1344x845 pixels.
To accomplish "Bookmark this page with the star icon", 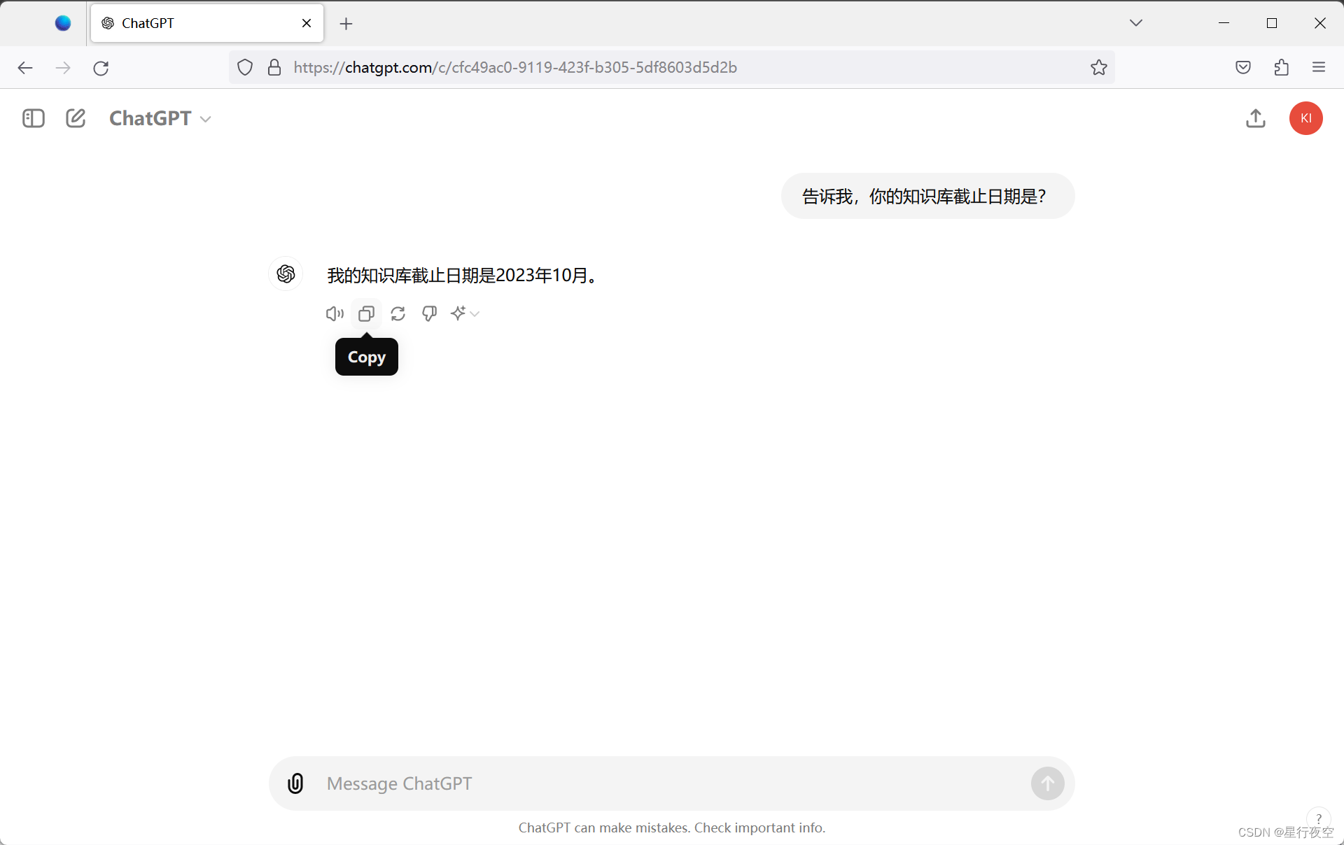I will (x=1099, y=67).
